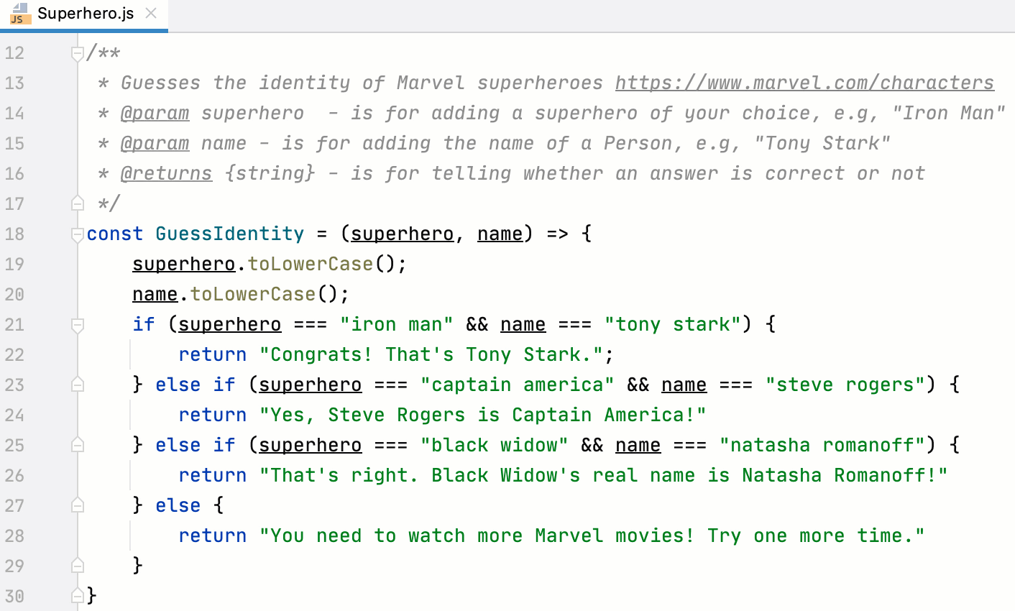Click the underlined superhero parameter on line 18

click(x=402, y=234)
